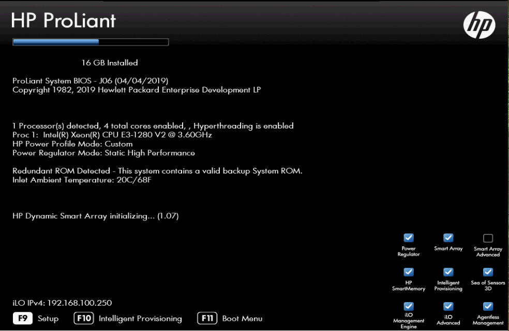Screen dimensions: 509x331
Task: Open the Boot Menu label next to F11
Action: 242,319
